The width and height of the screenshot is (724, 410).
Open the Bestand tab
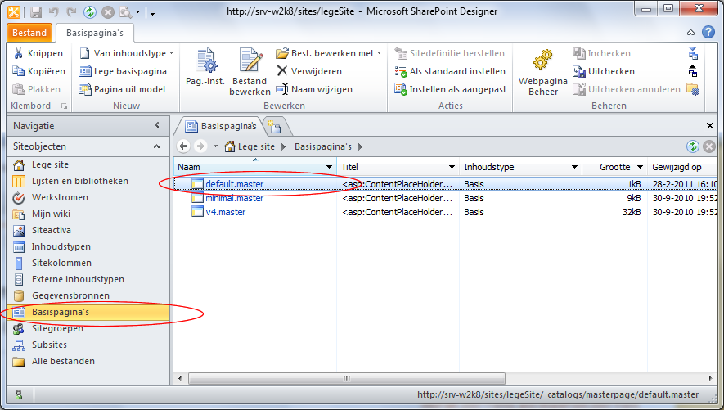pos(29,33)
